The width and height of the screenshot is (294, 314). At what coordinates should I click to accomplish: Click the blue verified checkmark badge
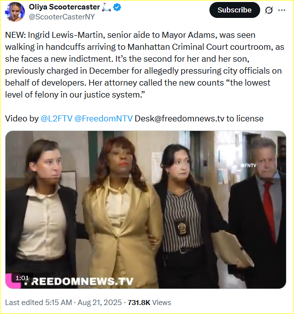pyautogui.click(x=117, y=7)
